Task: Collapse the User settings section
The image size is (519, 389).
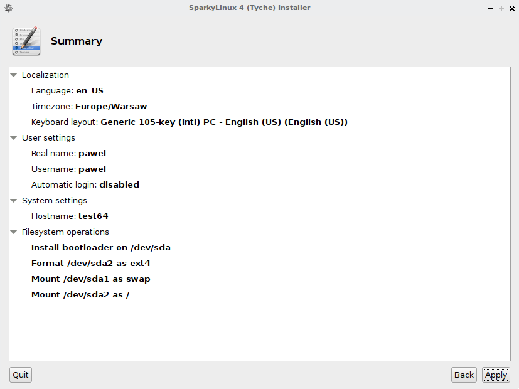Action: 14,138
